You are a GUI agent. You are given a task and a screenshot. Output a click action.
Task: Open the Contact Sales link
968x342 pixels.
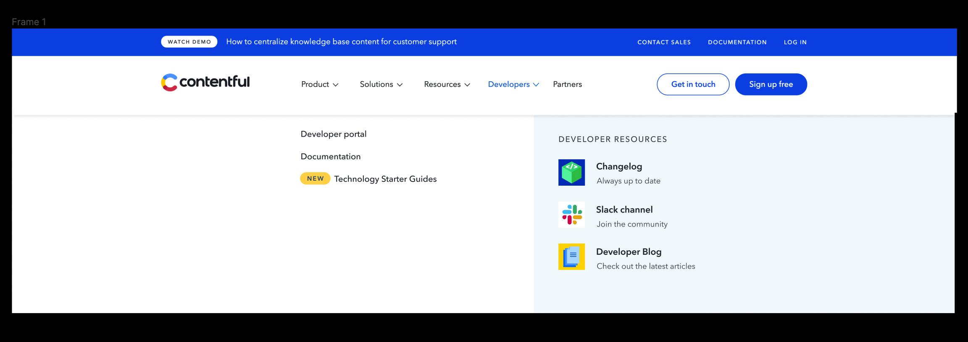point(664,42)
